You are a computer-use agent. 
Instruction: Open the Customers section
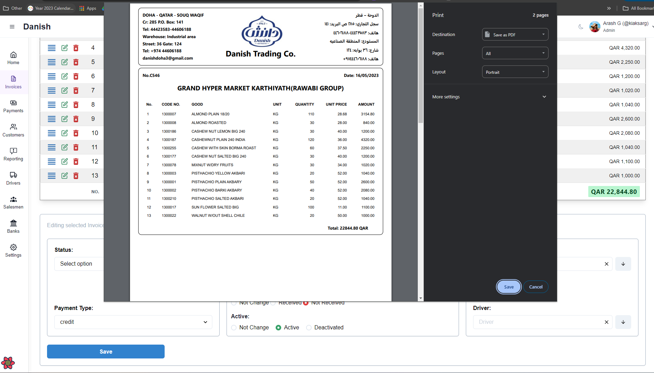(13, 131)
